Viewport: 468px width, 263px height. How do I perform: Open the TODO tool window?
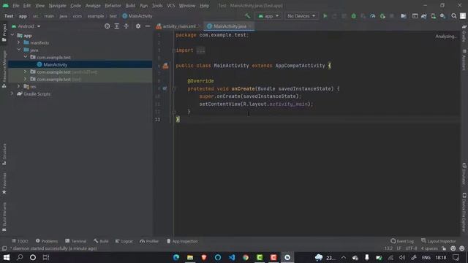point(20,241)
